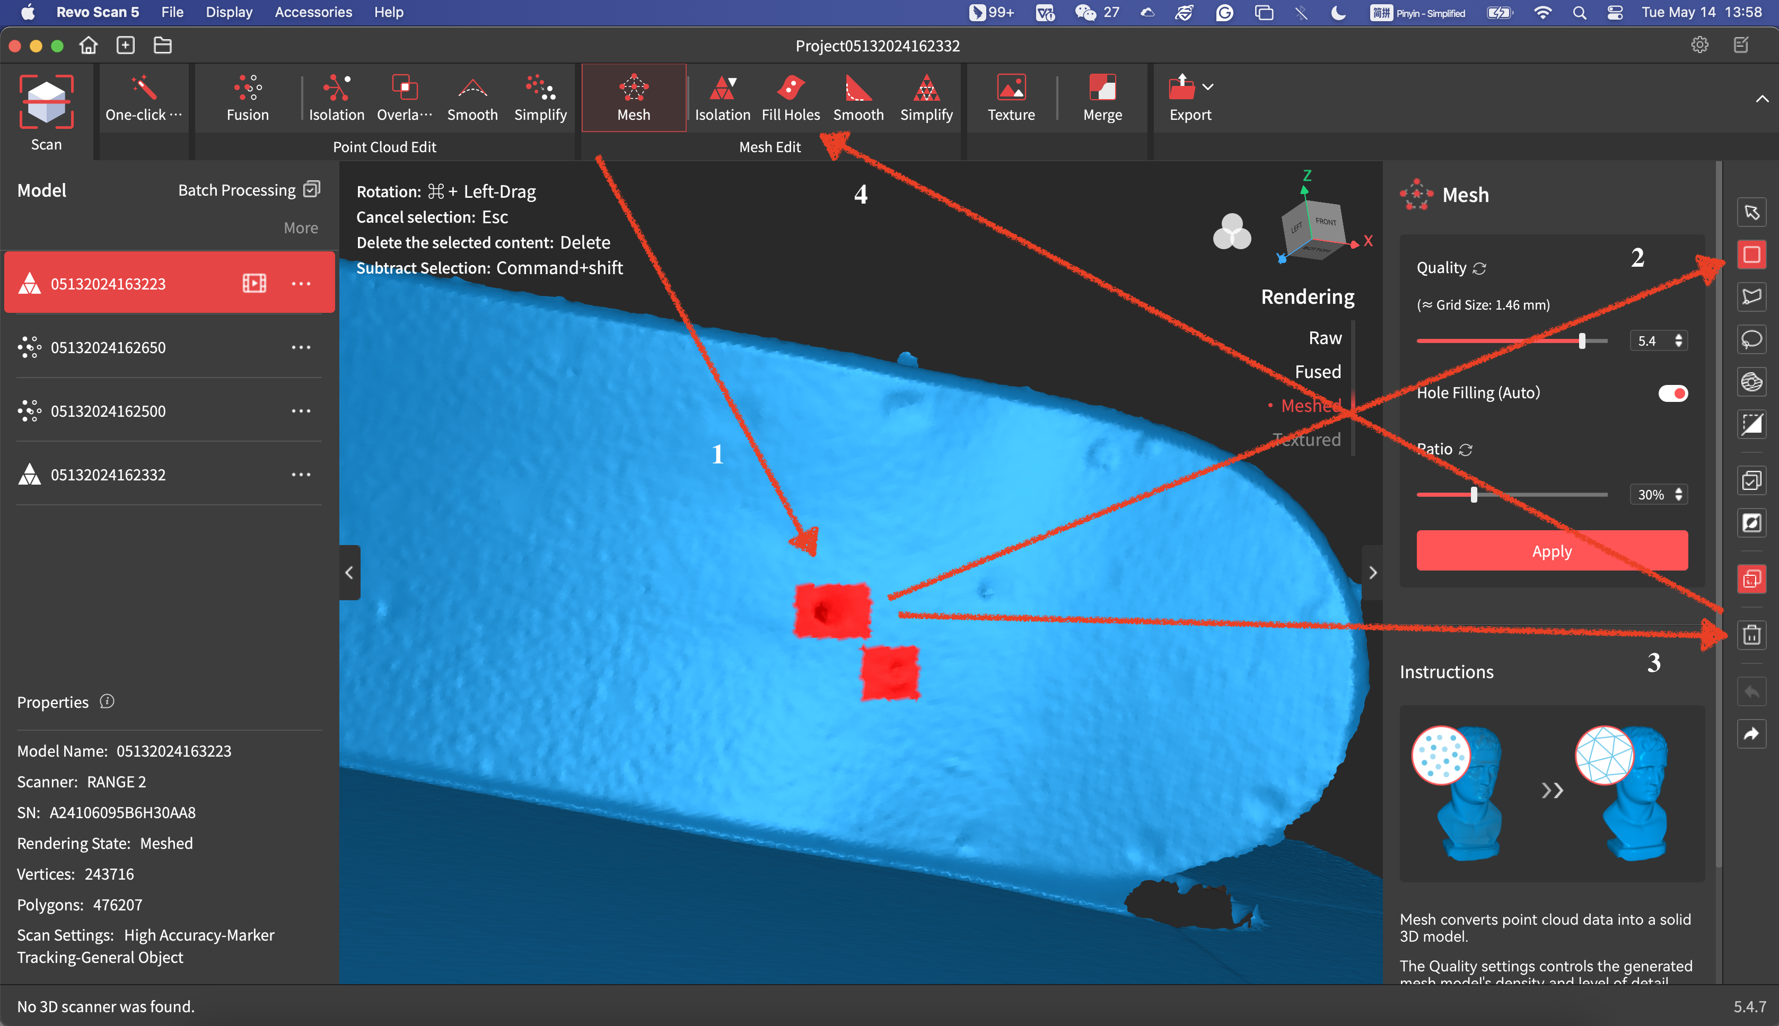
Task: Open the Help menu
Action: coord(388,12)
